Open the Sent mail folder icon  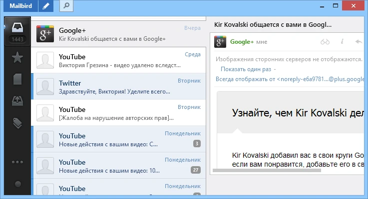tap(17, 101)
